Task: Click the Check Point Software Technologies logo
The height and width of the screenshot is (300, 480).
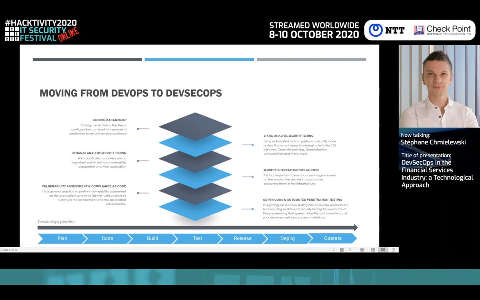Action: (x=442, y=30)
